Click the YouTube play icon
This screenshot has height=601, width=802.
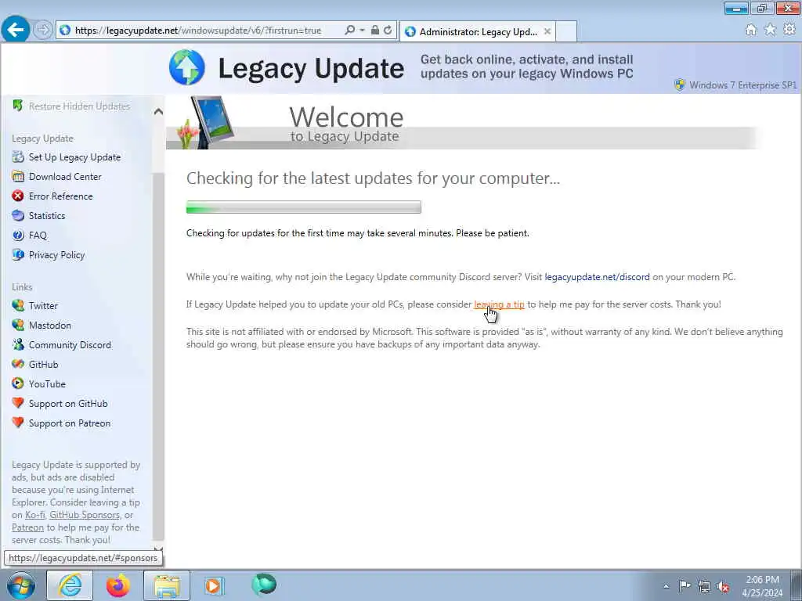[18, 383]
